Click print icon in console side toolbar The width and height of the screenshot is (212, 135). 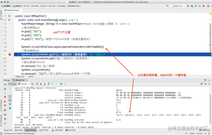click(10, 104)
